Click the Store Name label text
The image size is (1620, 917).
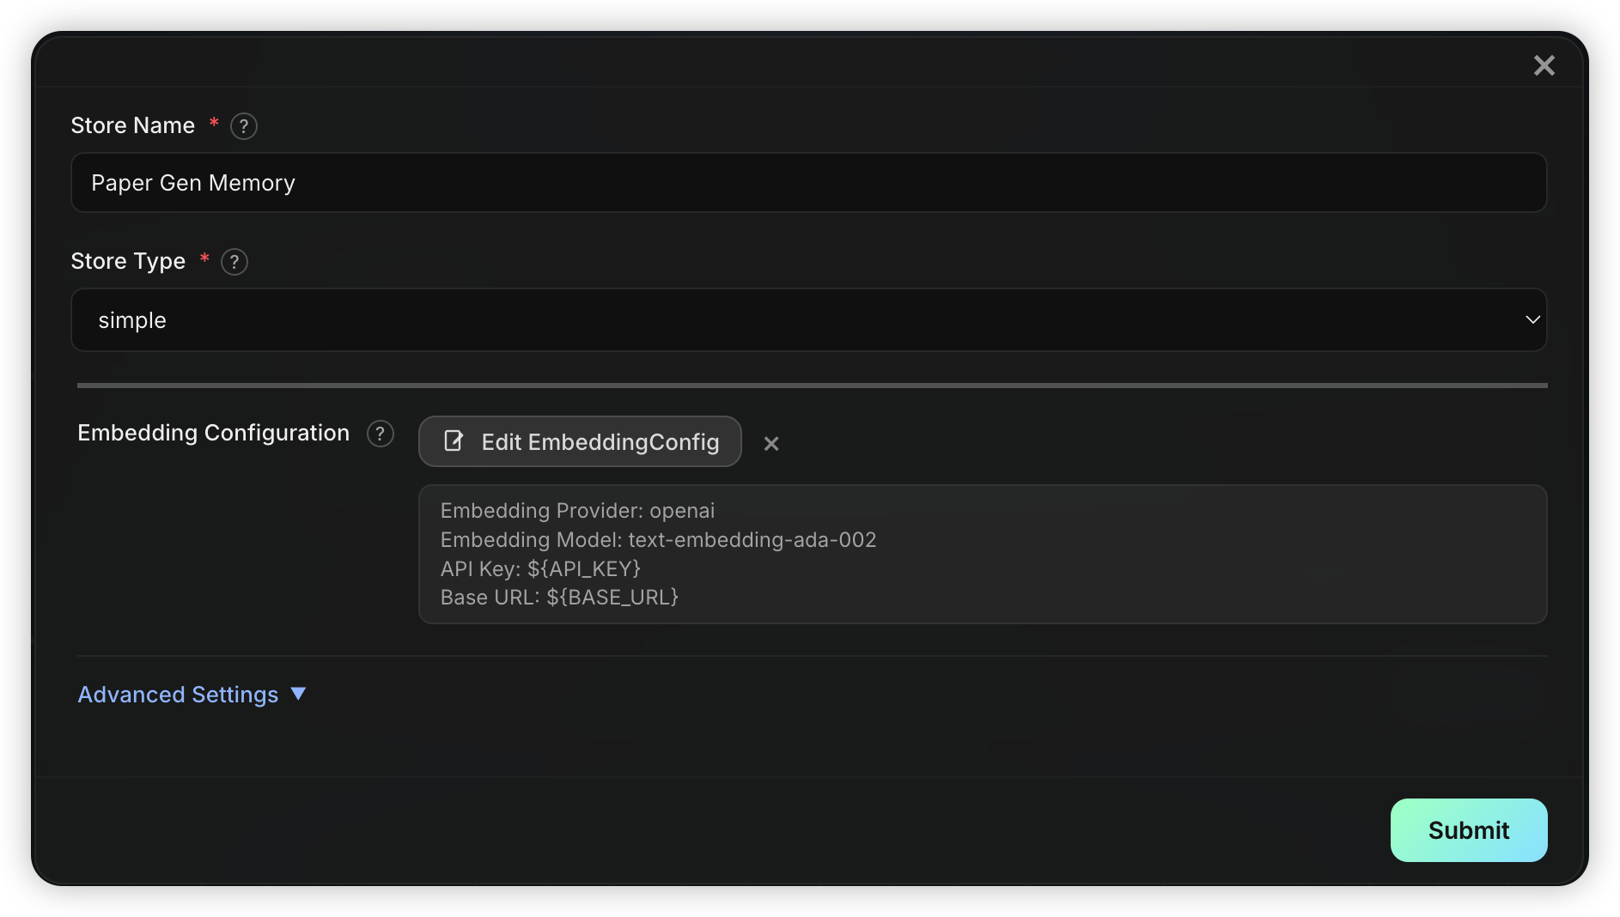tap(133, 125)
